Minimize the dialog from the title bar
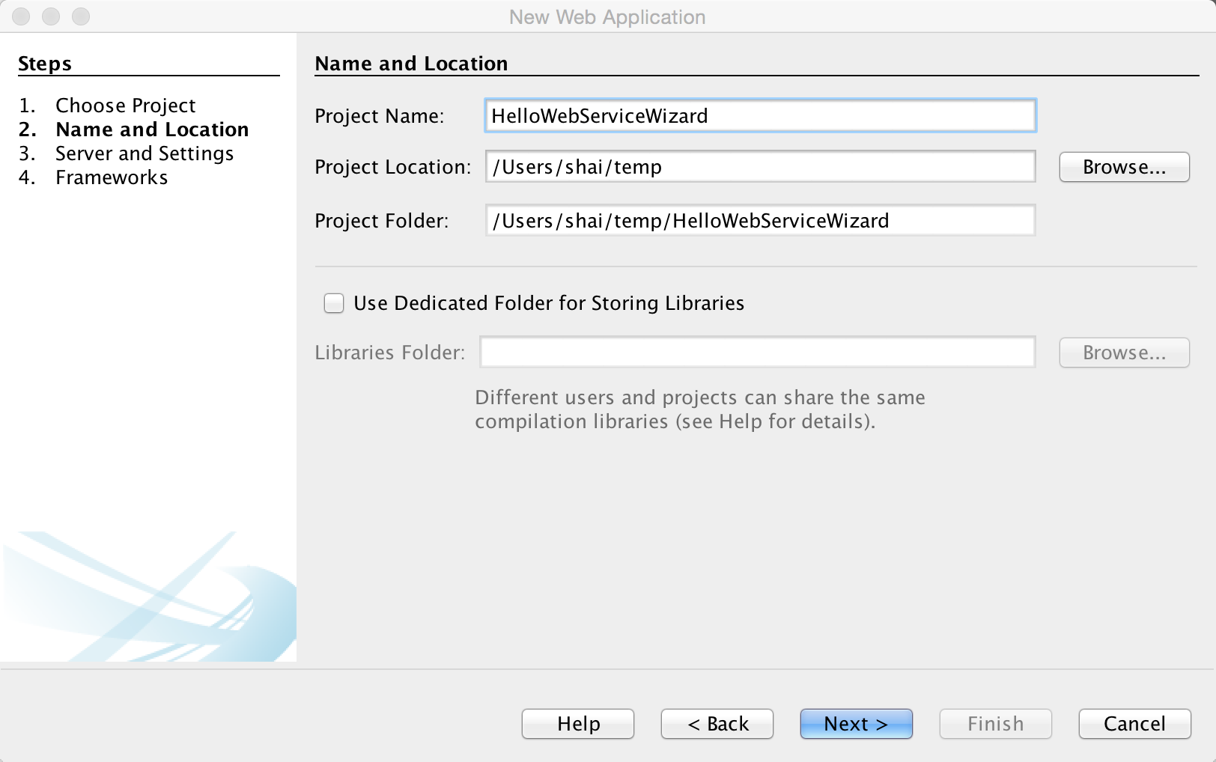 [51, 16]
